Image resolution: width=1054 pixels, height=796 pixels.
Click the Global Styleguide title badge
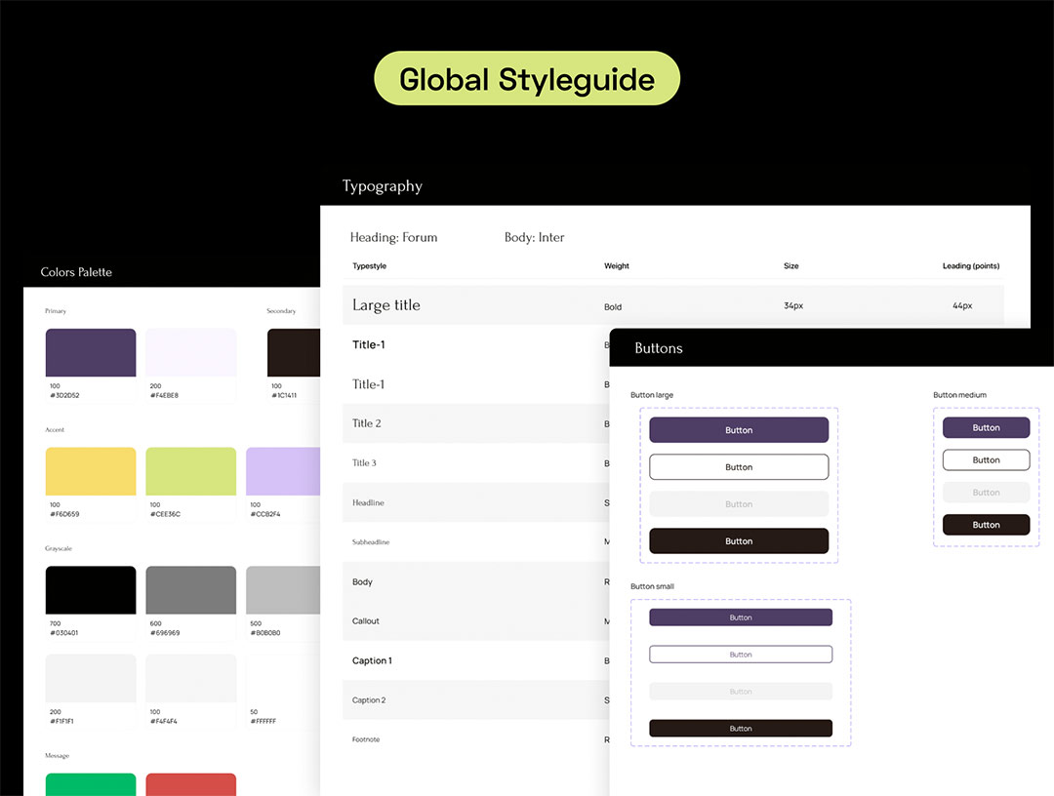pyautogui.click(x=527, y=79)
